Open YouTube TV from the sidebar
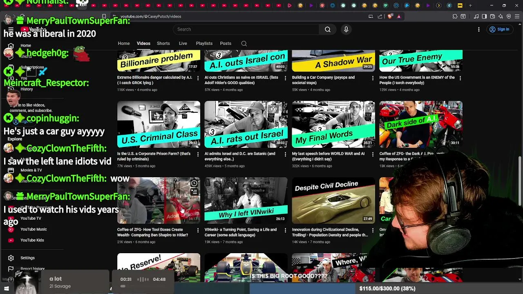The image size is (523, 294). click(x=31, y=218)
